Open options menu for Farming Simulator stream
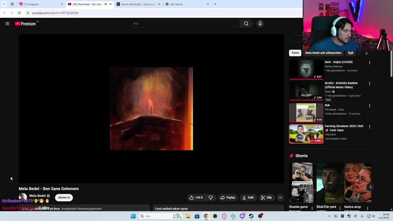 tap(370, 127)
